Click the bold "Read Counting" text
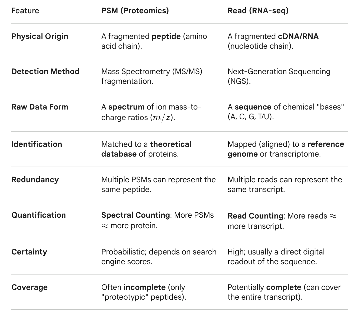Image resolution: width=351 pixels, height=311 pixels. coord(255,216)
